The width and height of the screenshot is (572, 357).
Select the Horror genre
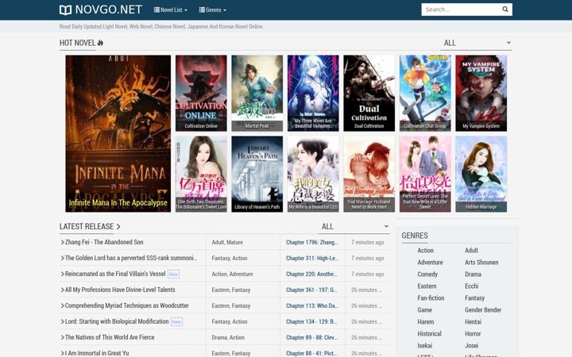pyautogui.click(x=473, y=334)
